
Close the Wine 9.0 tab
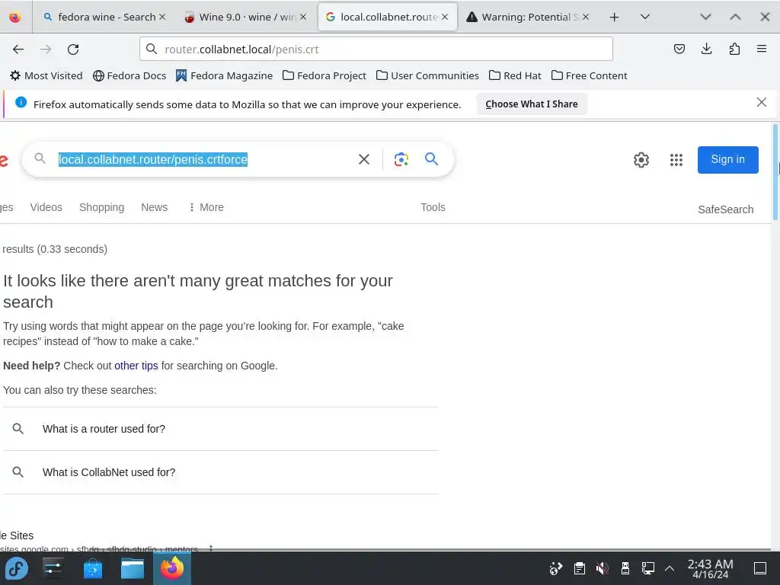[x=303, y=17]
